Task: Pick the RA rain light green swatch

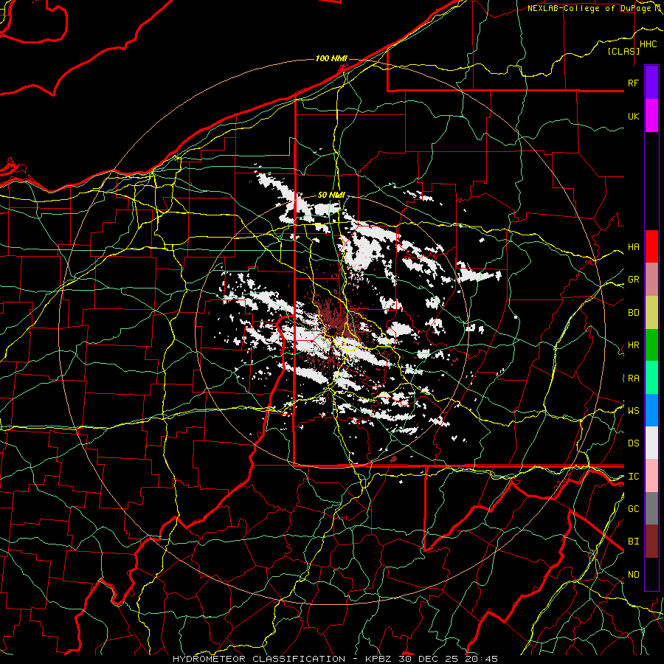Action: coord(651,378)
